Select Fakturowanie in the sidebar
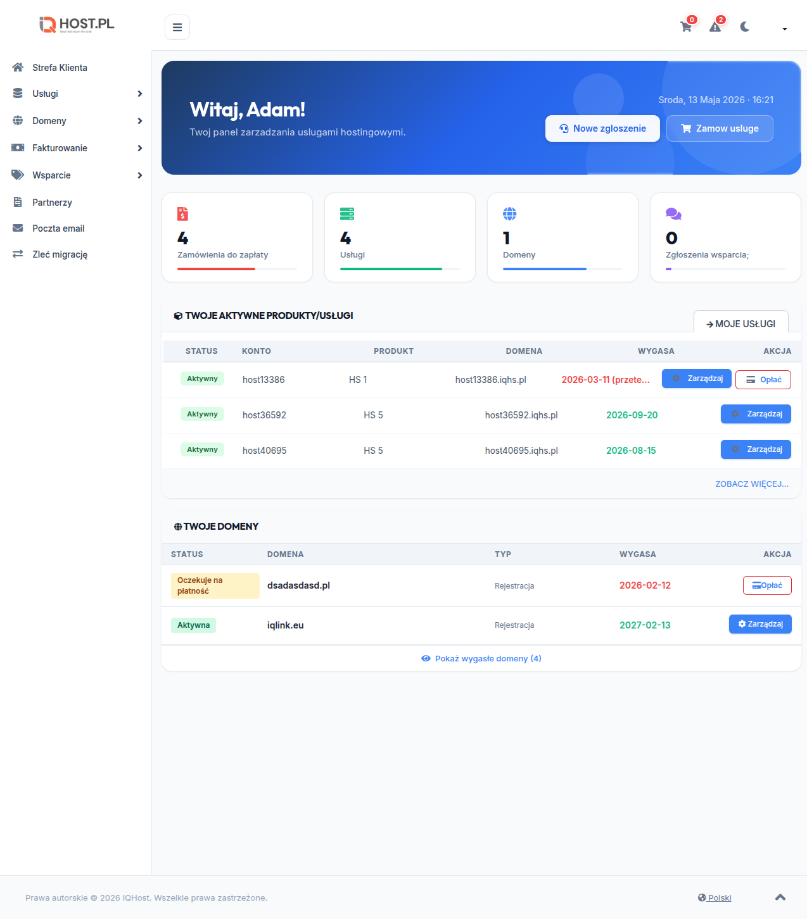This screenshot has height=919, width=807. 60,148
